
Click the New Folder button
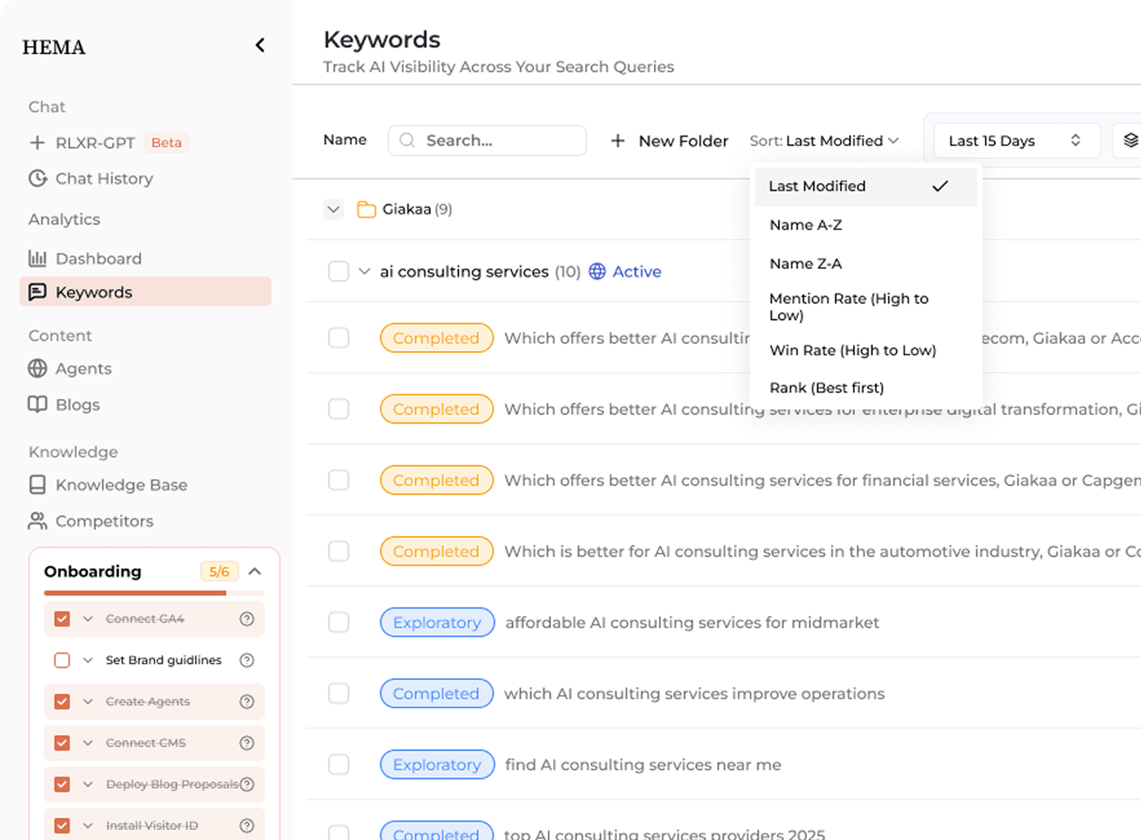(670, 141)
